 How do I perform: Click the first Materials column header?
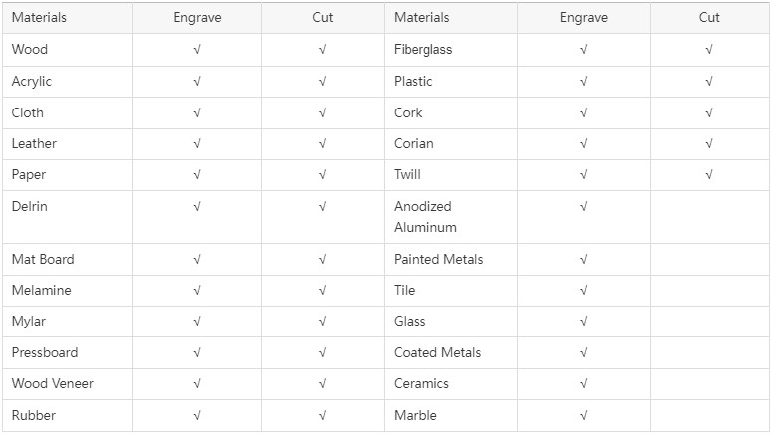click(68, 18)
